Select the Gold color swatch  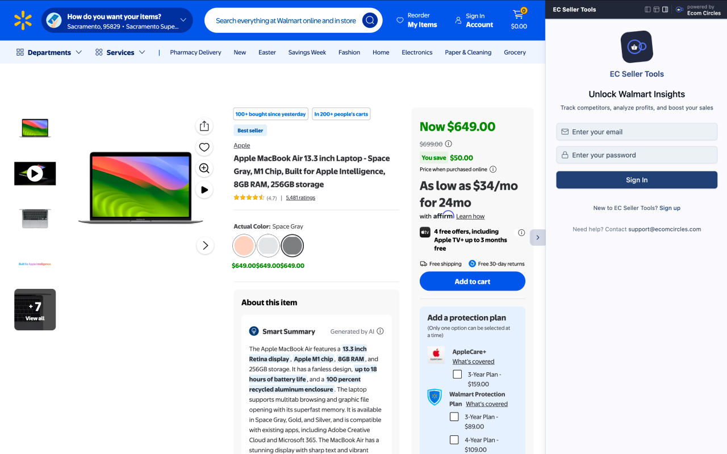[x=244, y=246]
